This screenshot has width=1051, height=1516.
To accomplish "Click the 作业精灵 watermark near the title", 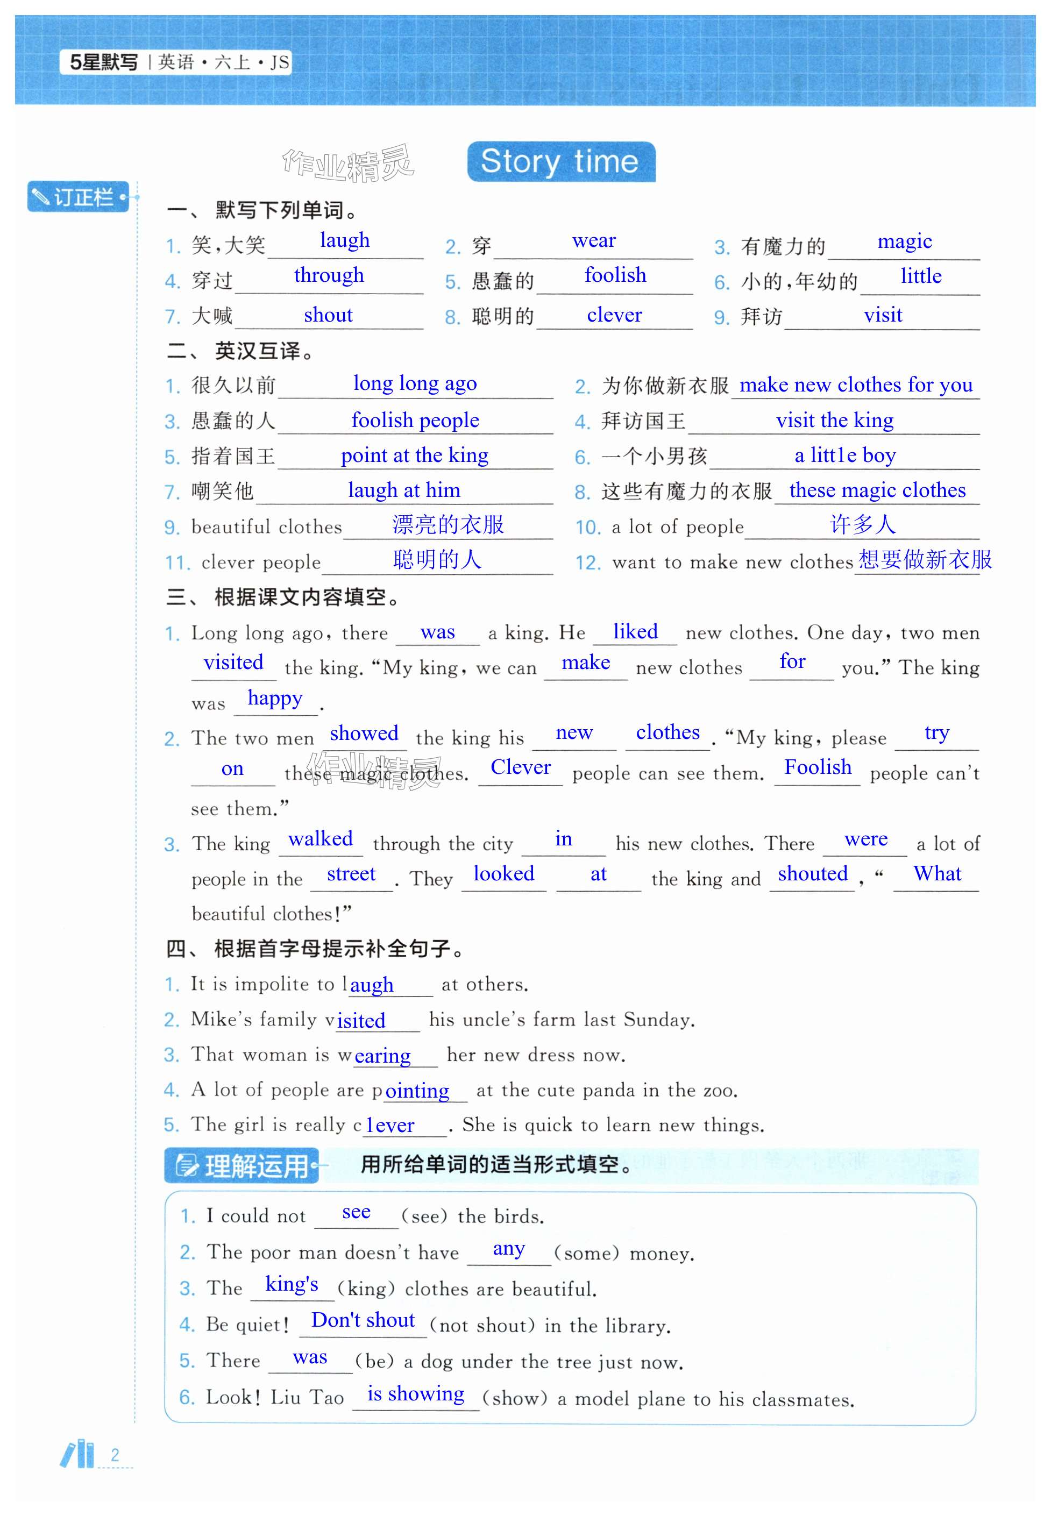I will [x=347, y=164].
